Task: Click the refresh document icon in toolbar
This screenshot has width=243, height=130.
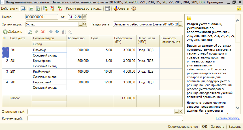Action: point(31,8)
